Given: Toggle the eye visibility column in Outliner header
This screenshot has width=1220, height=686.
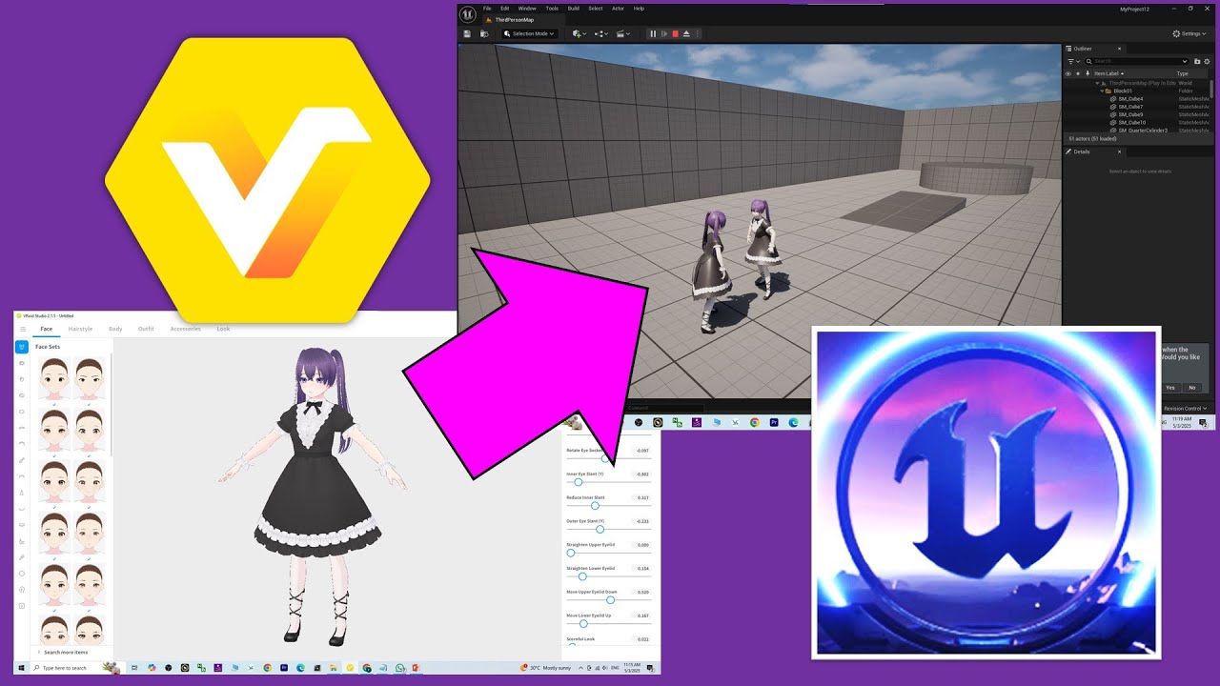Looking at the screenshot, I should coord(1068,73).
